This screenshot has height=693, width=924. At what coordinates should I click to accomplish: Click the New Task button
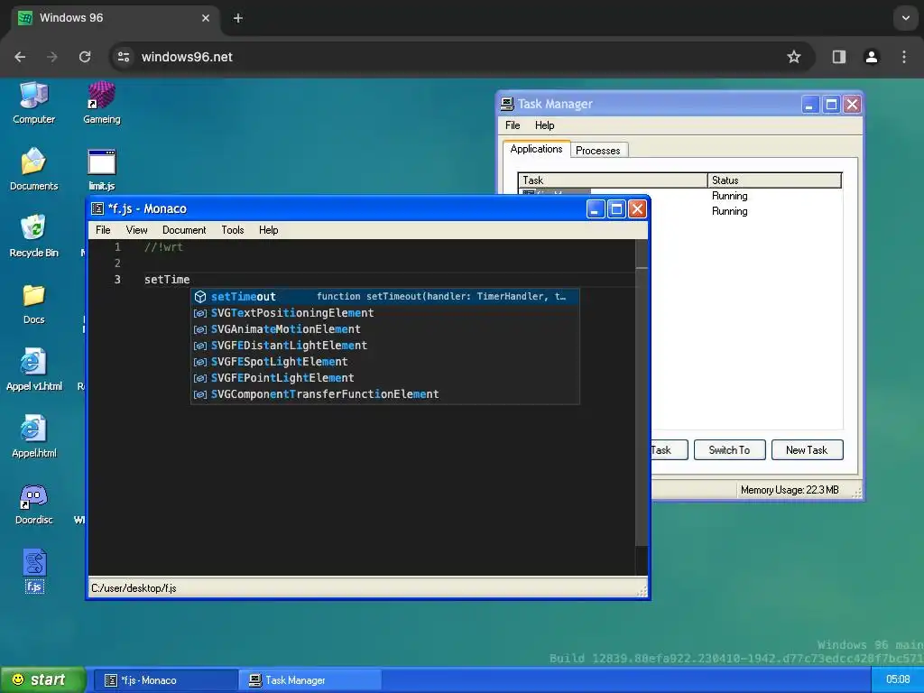point(807,449)
